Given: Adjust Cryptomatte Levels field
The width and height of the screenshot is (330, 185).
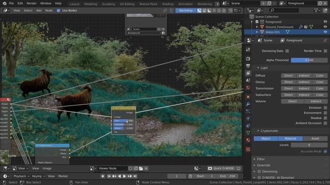Looking at the screenshot, I should 309,145.
